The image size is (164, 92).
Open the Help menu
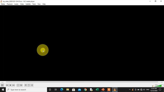click(x=44, y=4)
